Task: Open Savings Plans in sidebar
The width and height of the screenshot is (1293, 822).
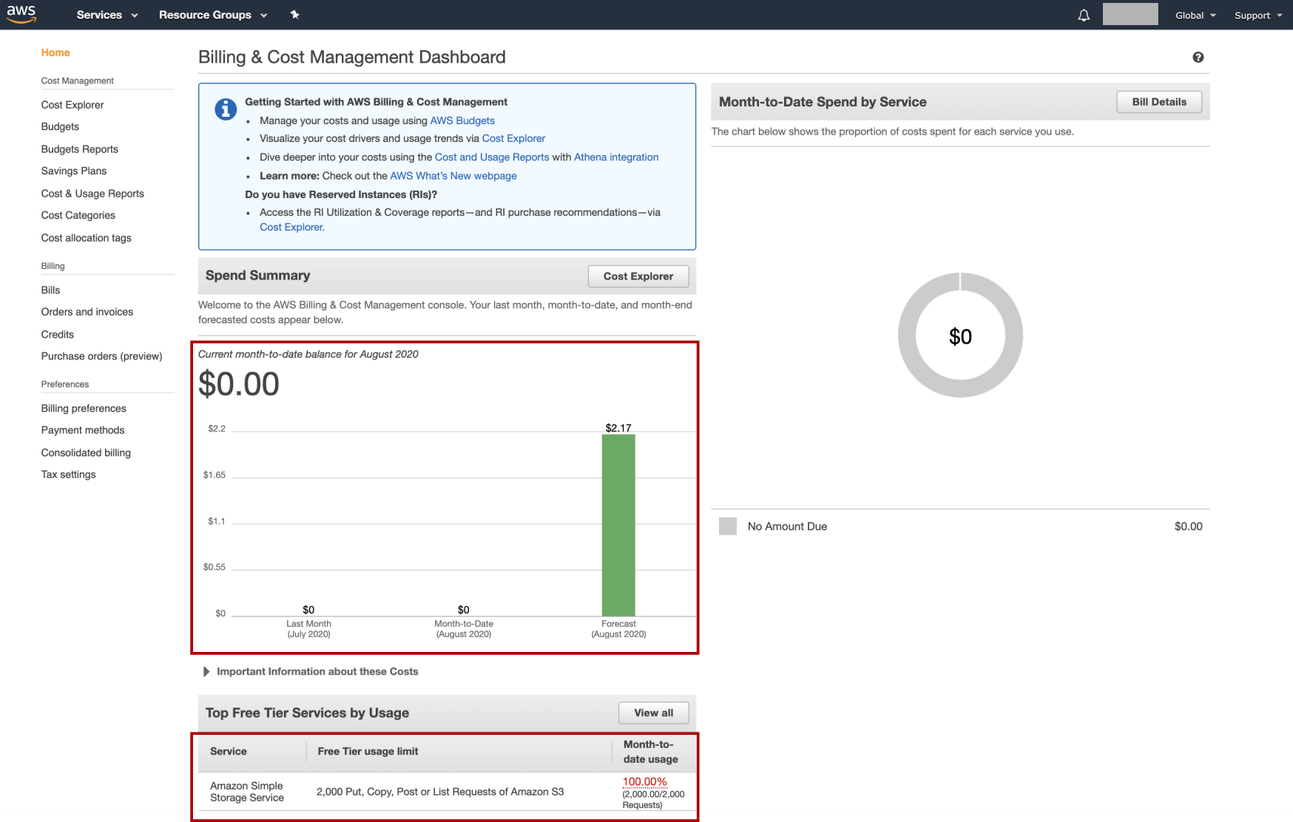Action: [74, 171]
